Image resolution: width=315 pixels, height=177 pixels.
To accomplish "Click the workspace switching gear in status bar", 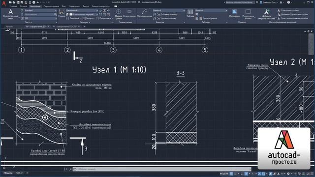I will (x=288, y=174).
